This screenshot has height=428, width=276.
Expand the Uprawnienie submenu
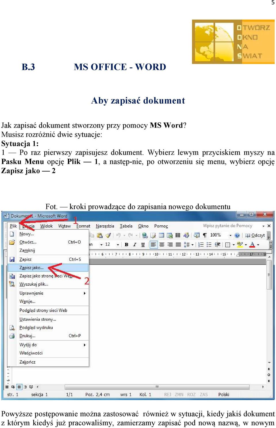(85, 293)
